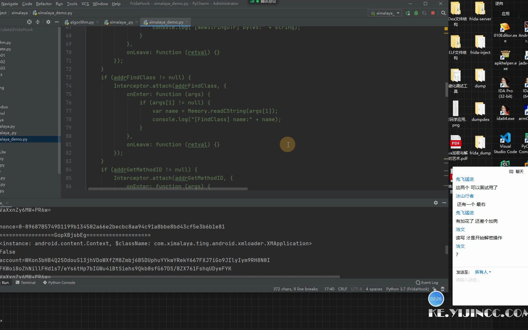The image size is (528, 330).
Task: Click the editor horizontal scrollbar
Action: (168, 189)
